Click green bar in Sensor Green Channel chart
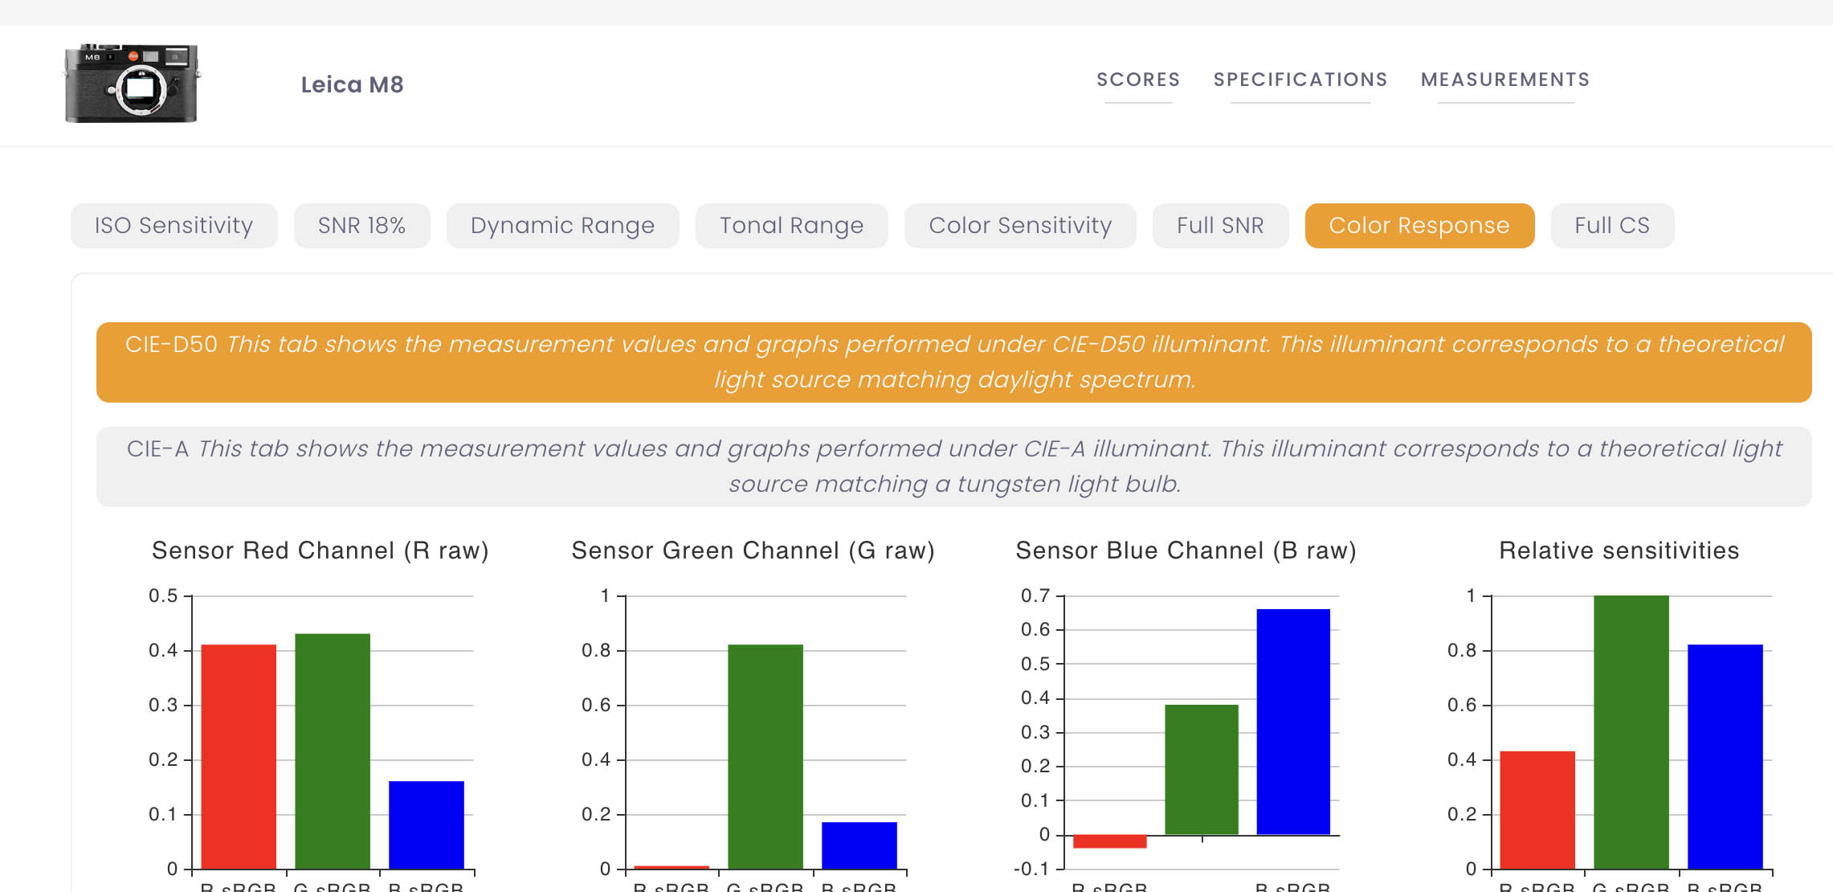1833x892 pixels. (765, 756)
